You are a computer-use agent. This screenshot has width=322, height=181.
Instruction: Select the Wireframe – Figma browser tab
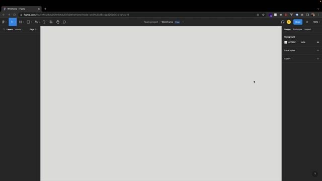21,9
